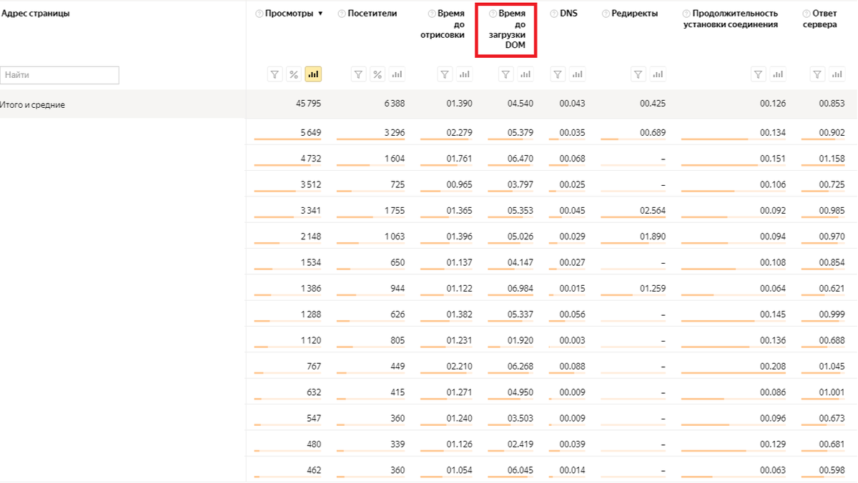
Task: Toggle the highlighted chart icon under Просмотры
Action: (x=312, y=74)
